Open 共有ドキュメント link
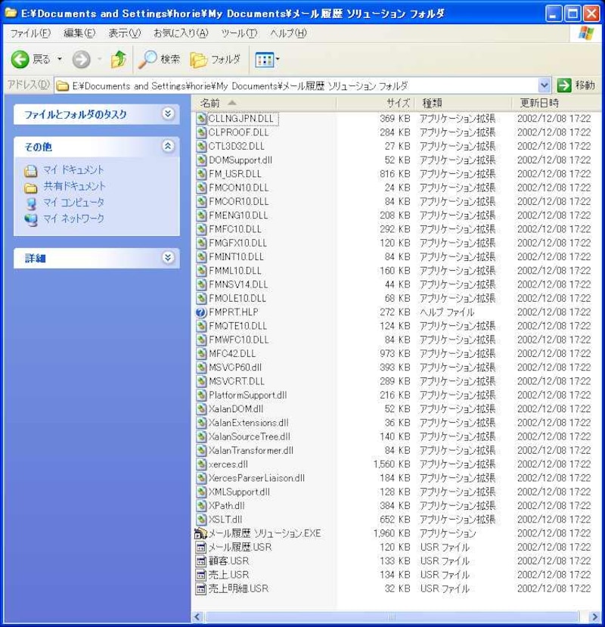The image size is (605, 627). coord(74,186)
